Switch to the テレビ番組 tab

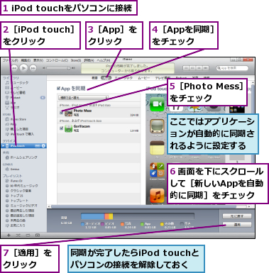point(163,78)
